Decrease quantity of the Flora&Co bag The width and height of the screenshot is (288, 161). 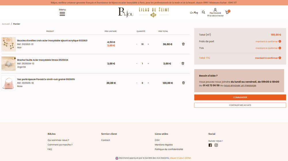coord(137,83)
